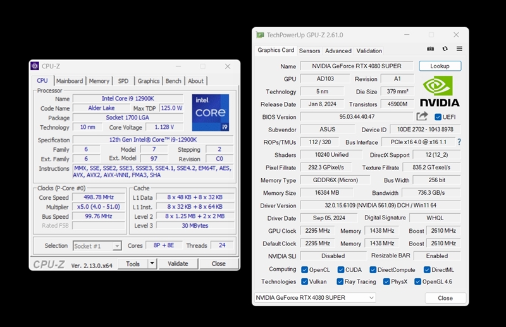Open the Socket #1 selection dropdown
The height and width of the screenshot is (327, 506).
[97, 246]
